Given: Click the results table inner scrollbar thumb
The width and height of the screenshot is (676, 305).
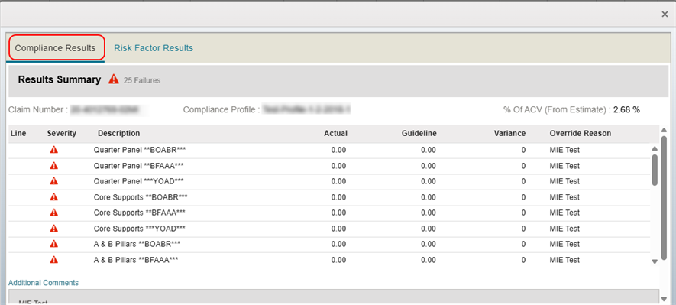Looking at the screenshot, I should [655, 170].
